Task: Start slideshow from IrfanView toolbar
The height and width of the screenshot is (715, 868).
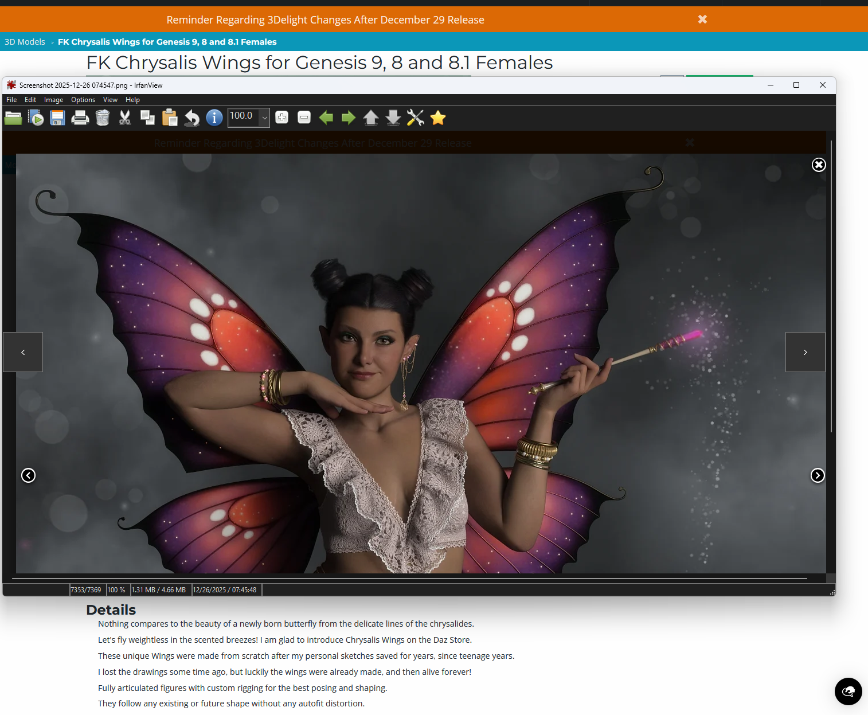Action: 36,118
